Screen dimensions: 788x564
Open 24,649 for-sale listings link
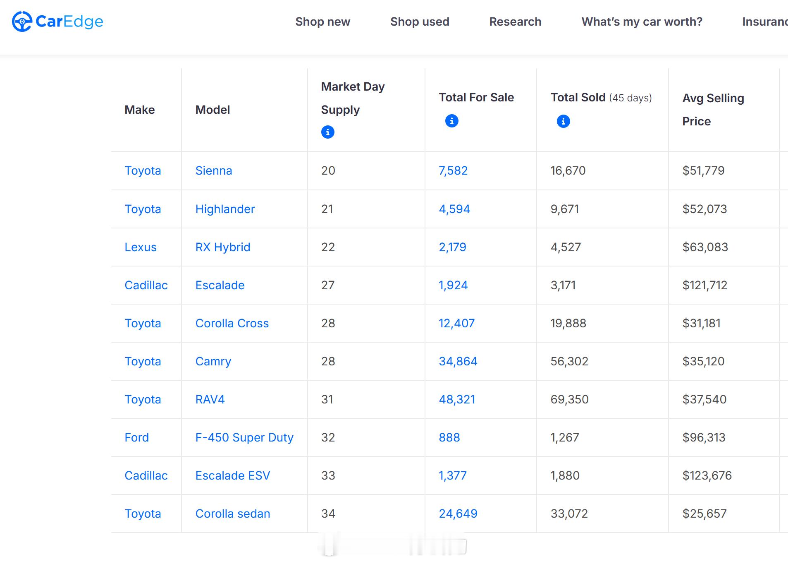click(x=458, y=514)
